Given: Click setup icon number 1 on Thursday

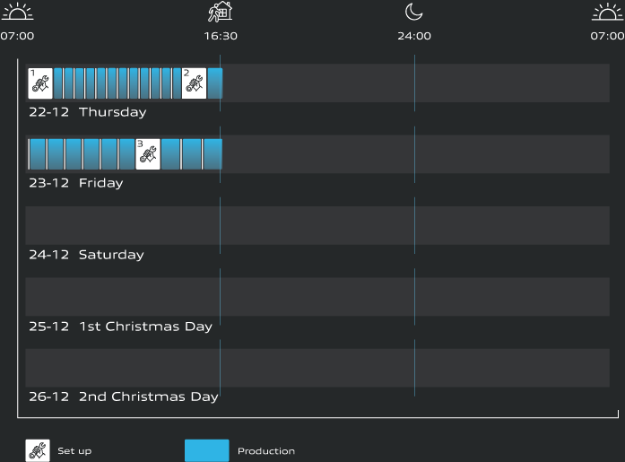Looking at the screenshot, I should (x=40, y=83).
